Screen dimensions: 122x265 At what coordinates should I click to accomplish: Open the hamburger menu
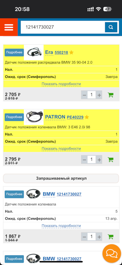[x=9, y=27]
